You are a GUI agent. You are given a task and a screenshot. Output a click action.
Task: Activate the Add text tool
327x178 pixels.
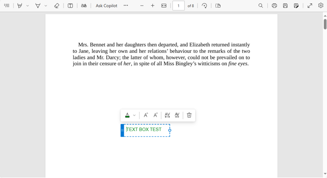[70, 6]
